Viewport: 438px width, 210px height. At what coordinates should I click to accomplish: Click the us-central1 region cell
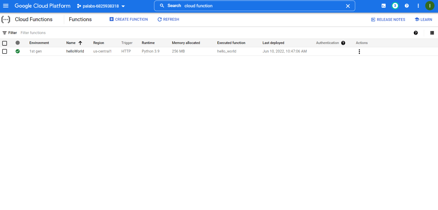[102, 51]
